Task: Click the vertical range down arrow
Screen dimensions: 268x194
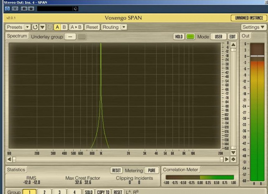Action: click(x=233, y=153)
